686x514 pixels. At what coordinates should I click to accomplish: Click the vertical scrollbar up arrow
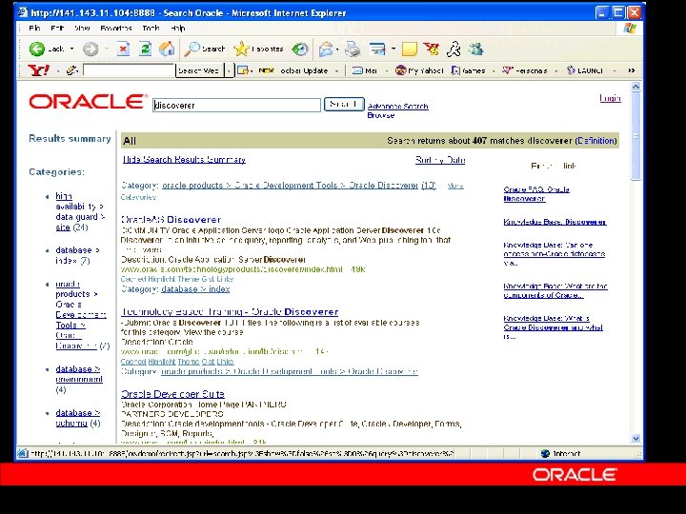pyautogui.click(x=636, y=87)
